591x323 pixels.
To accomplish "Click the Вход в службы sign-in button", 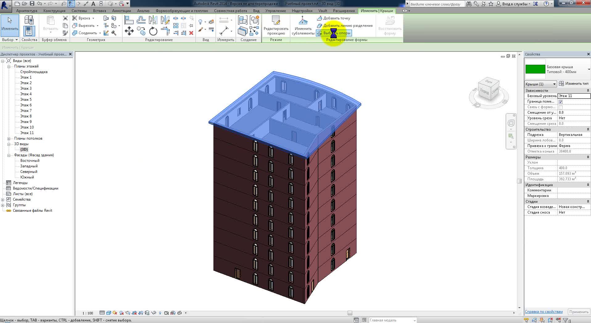I will (513, 4).
